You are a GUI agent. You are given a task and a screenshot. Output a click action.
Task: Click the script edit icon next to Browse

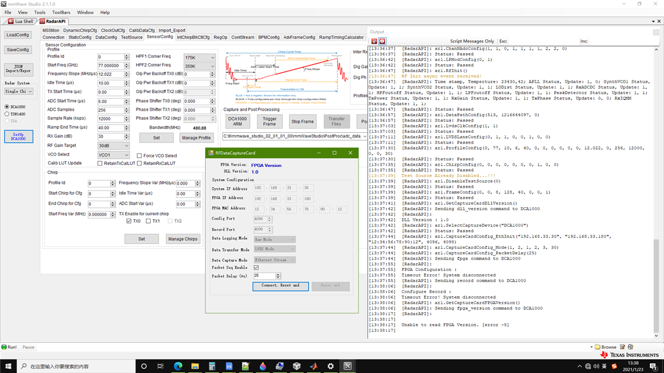click(x=622, y=347)
